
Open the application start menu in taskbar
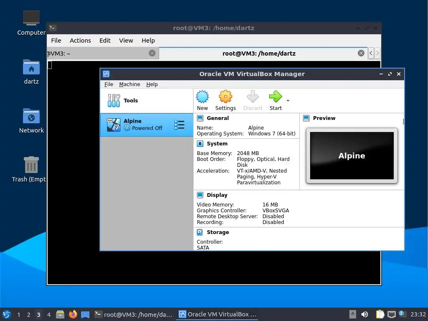7,314
